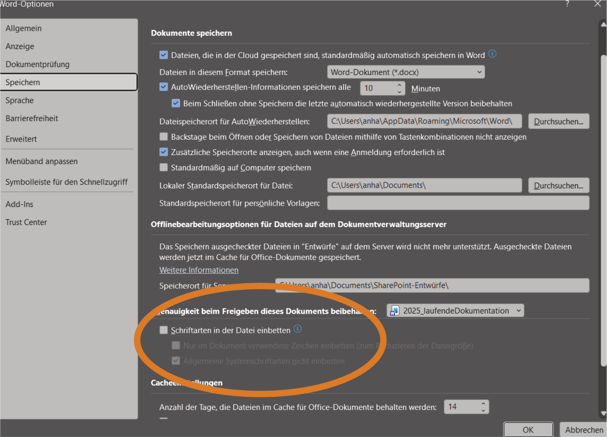Viewport: 607px width, 437px height.
Task: Open the Erweitert options category
Action: click(x=21, y=139)
